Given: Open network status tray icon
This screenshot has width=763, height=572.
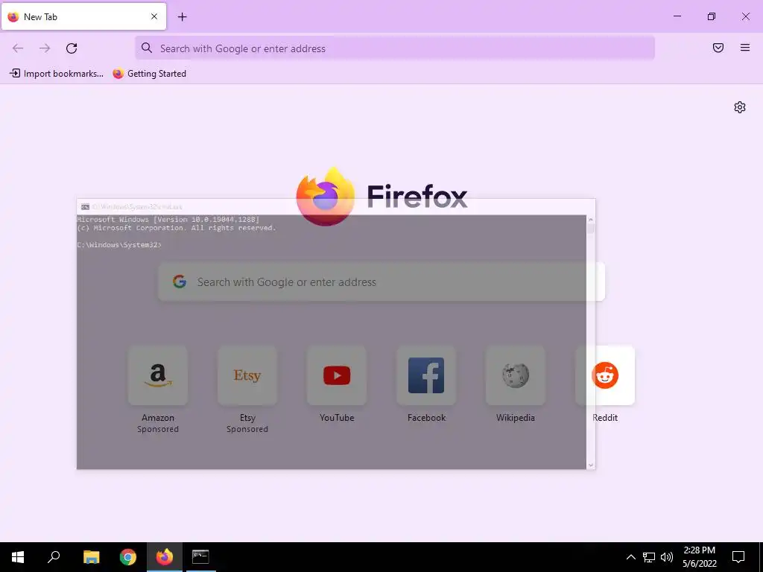Looking at the screenshot, I should 649,557.
